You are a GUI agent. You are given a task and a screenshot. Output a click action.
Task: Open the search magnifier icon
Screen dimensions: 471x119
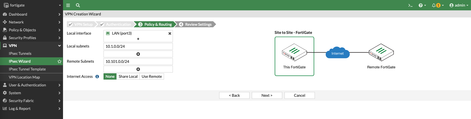tap(78, 5)
